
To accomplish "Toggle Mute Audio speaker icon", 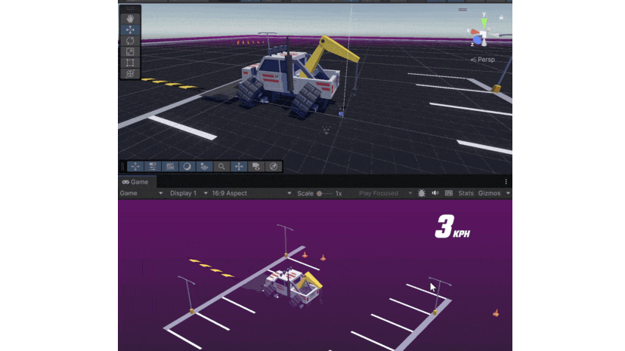I will [435, 193].
